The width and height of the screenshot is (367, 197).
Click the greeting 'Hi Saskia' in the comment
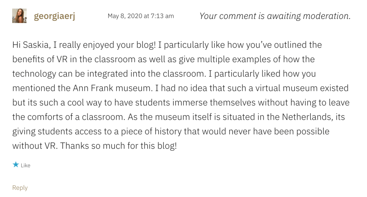[33, 45]
